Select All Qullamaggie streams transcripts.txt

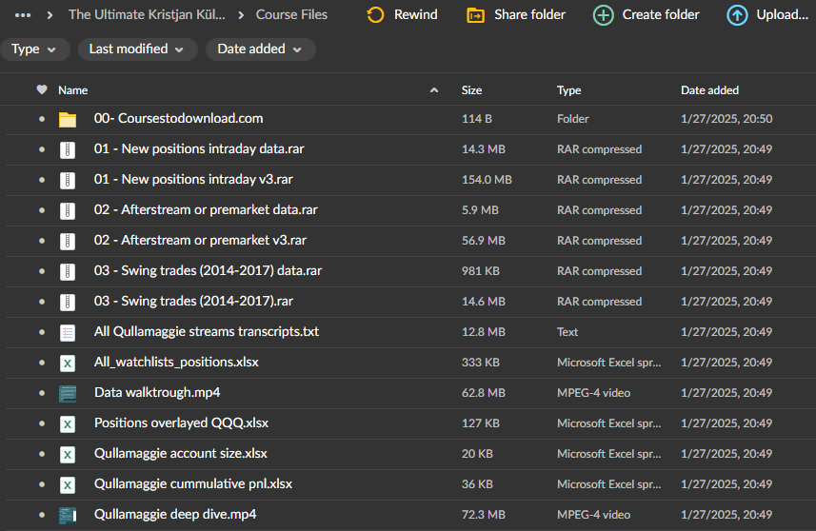coord(207,331)
